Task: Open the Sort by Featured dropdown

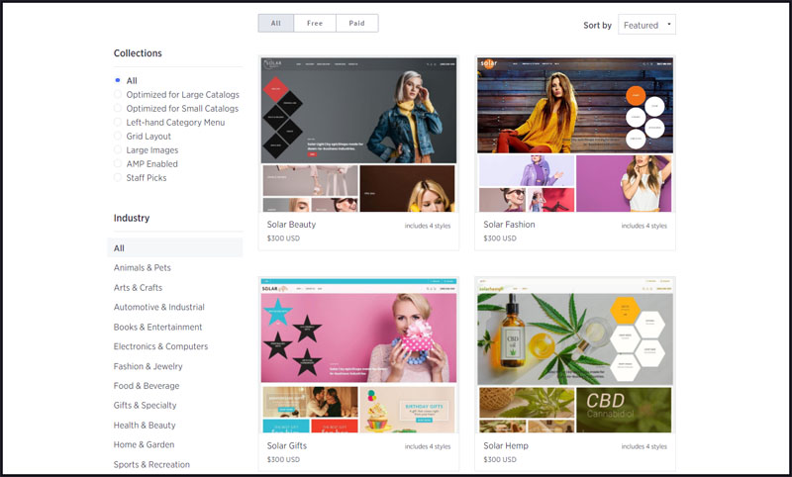Action: (646, 25)
